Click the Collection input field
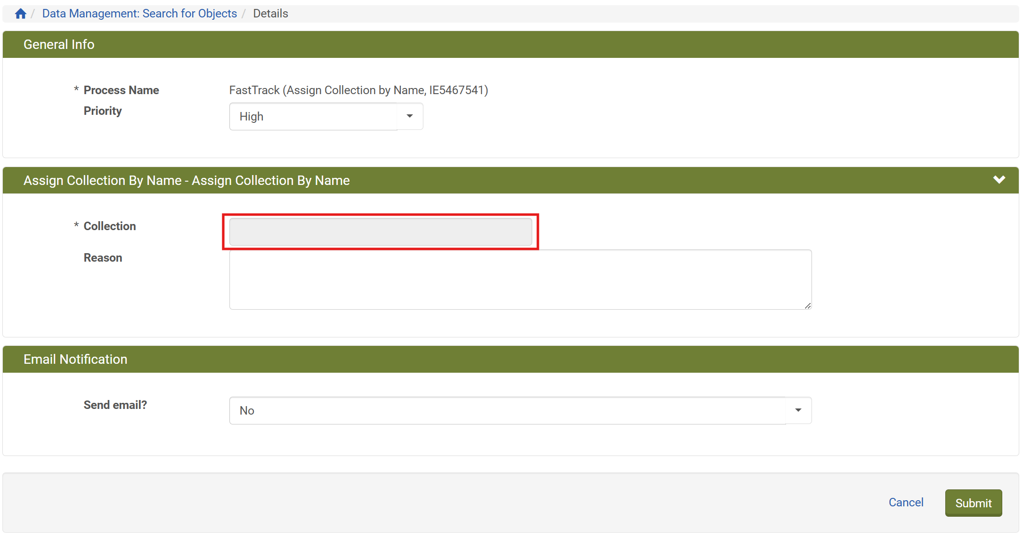 (381, 232)
